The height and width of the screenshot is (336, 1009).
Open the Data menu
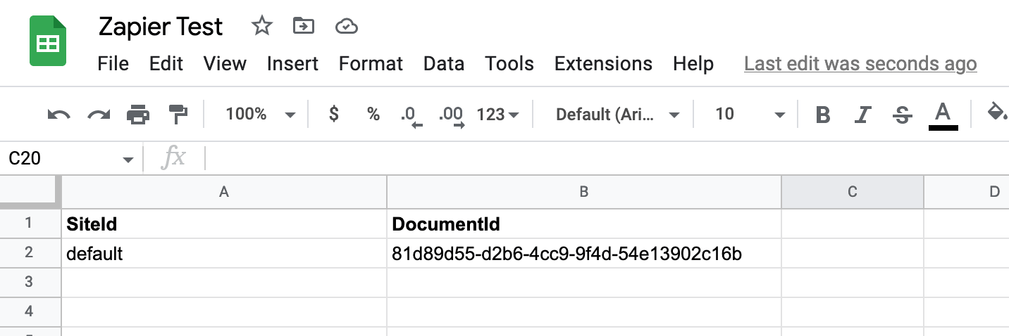[444, 64]
